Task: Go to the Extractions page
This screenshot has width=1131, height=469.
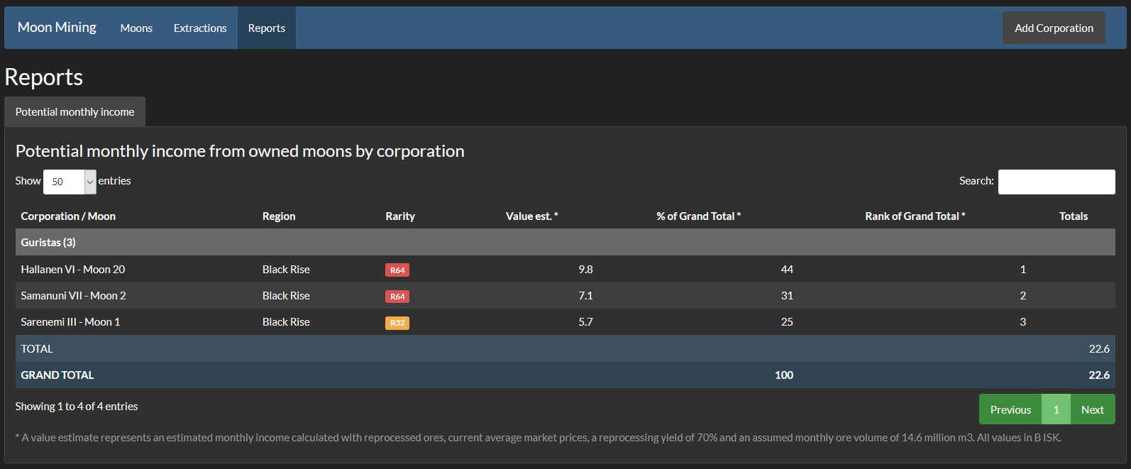Action: pos(200,28)
